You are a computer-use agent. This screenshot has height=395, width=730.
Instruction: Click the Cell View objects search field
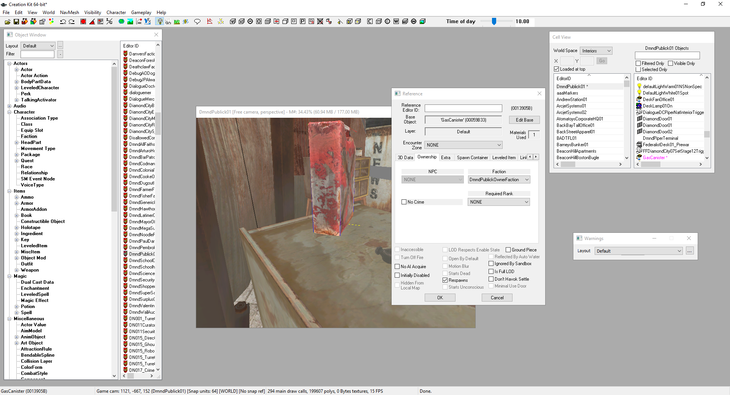pyautogui.click(x=667, y=55)
